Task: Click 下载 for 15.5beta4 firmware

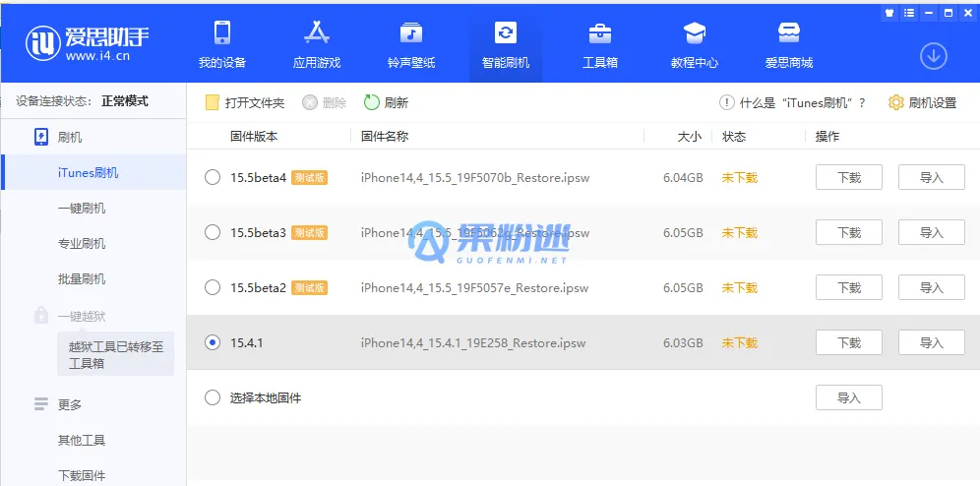Action: (849, 177)
